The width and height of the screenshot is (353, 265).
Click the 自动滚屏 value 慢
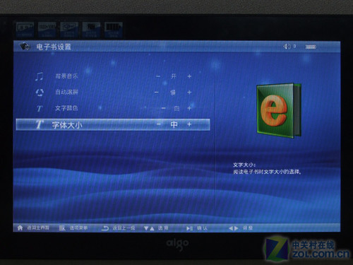[x=173, y=93]
